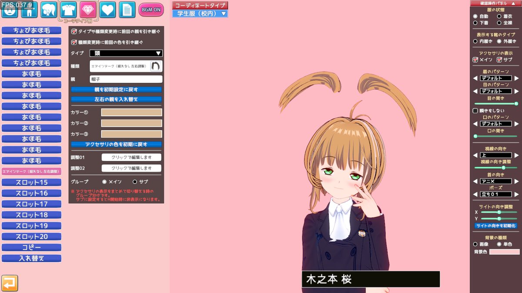Open the hair editing category icon
Screen dimensions: 522x293
pos(49,10)
